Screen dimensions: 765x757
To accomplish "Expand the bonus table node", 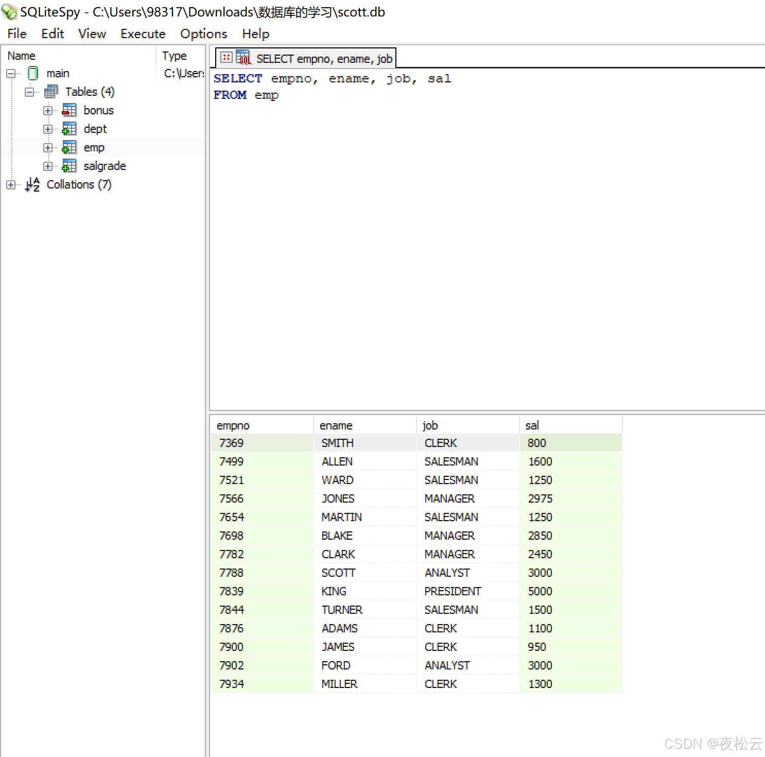I will [x=48, y=110].
